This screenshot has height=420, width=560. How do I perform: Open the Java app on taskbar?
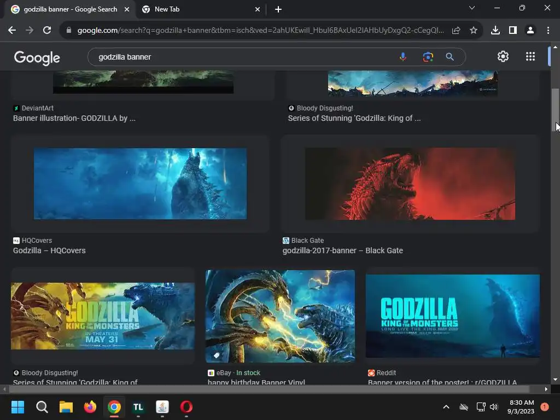(x=162, y=407)
